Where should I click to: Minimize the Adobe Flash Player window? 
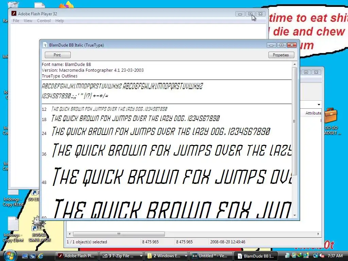[x=240, y=14]
